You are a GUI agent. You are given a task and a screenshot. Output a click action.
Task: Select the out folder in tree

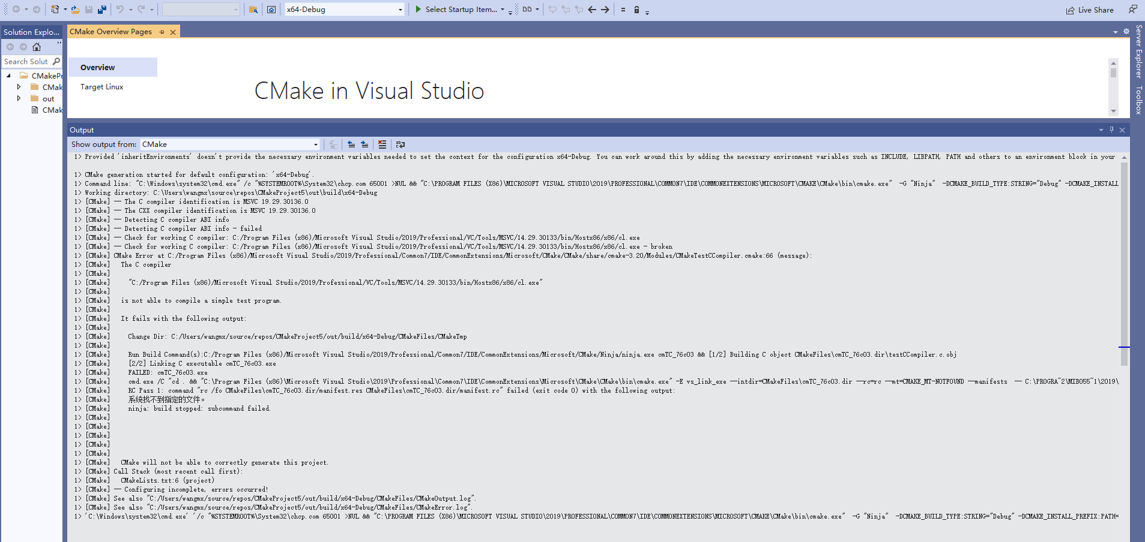[x=48, y=99]
